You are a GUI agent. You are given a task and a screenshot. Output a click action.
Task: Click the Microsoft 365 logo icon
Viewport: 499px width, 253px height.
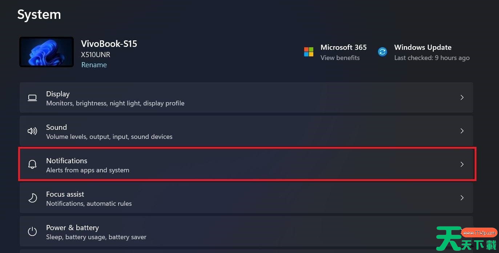pos(309,52)
